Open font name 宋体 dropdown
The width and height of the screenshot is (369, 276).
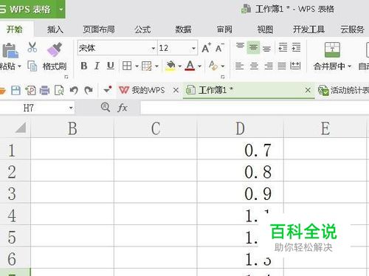154,48
